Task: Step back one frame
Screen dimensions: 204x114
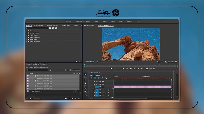Action: pos(127,69)
